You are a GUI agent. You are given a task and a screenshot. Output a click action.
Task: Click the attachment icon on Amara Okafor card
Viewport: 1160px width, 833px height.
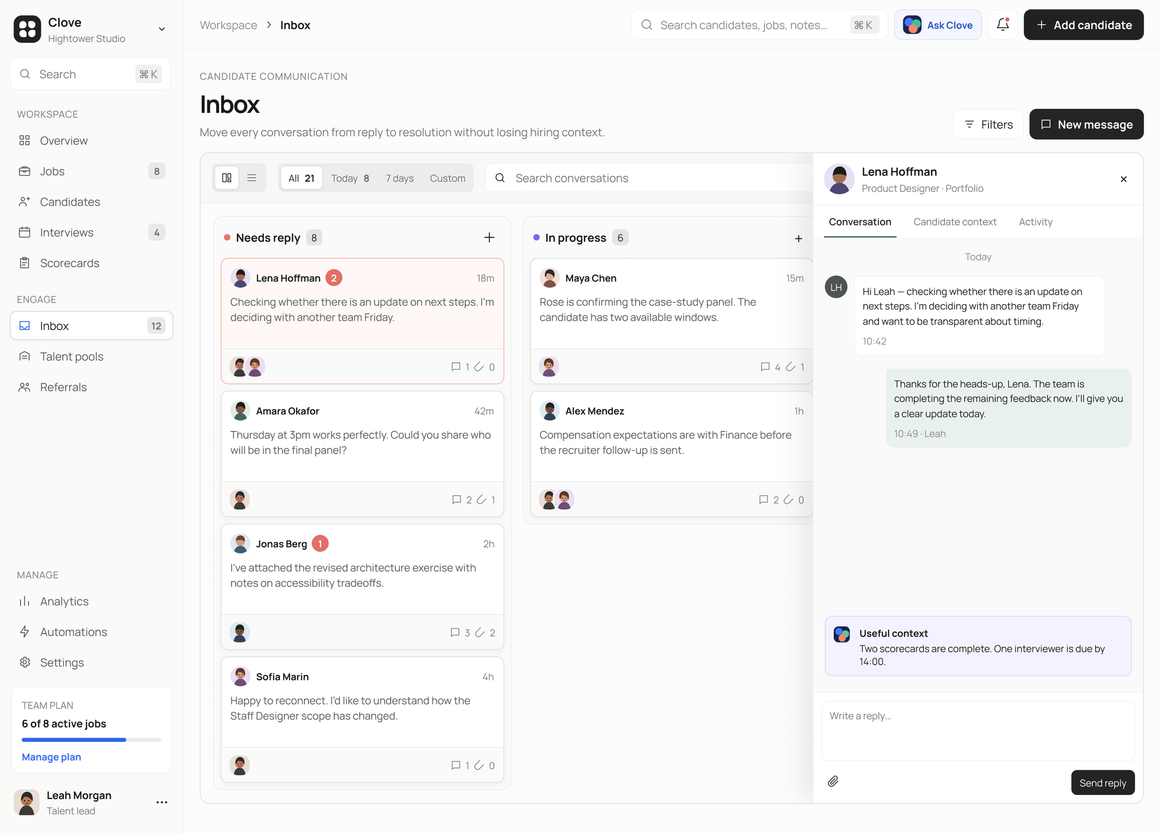pyautogui.click(x=481, y=499)
